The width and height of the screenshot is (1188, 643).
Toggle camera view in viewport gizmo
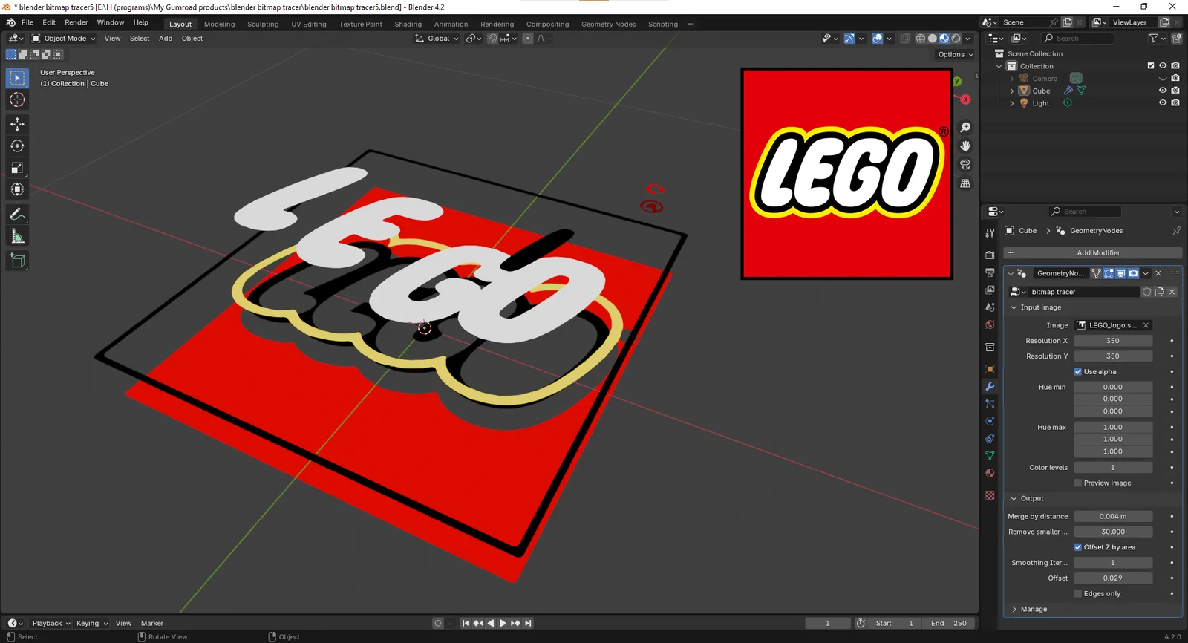tap(965, 165)
